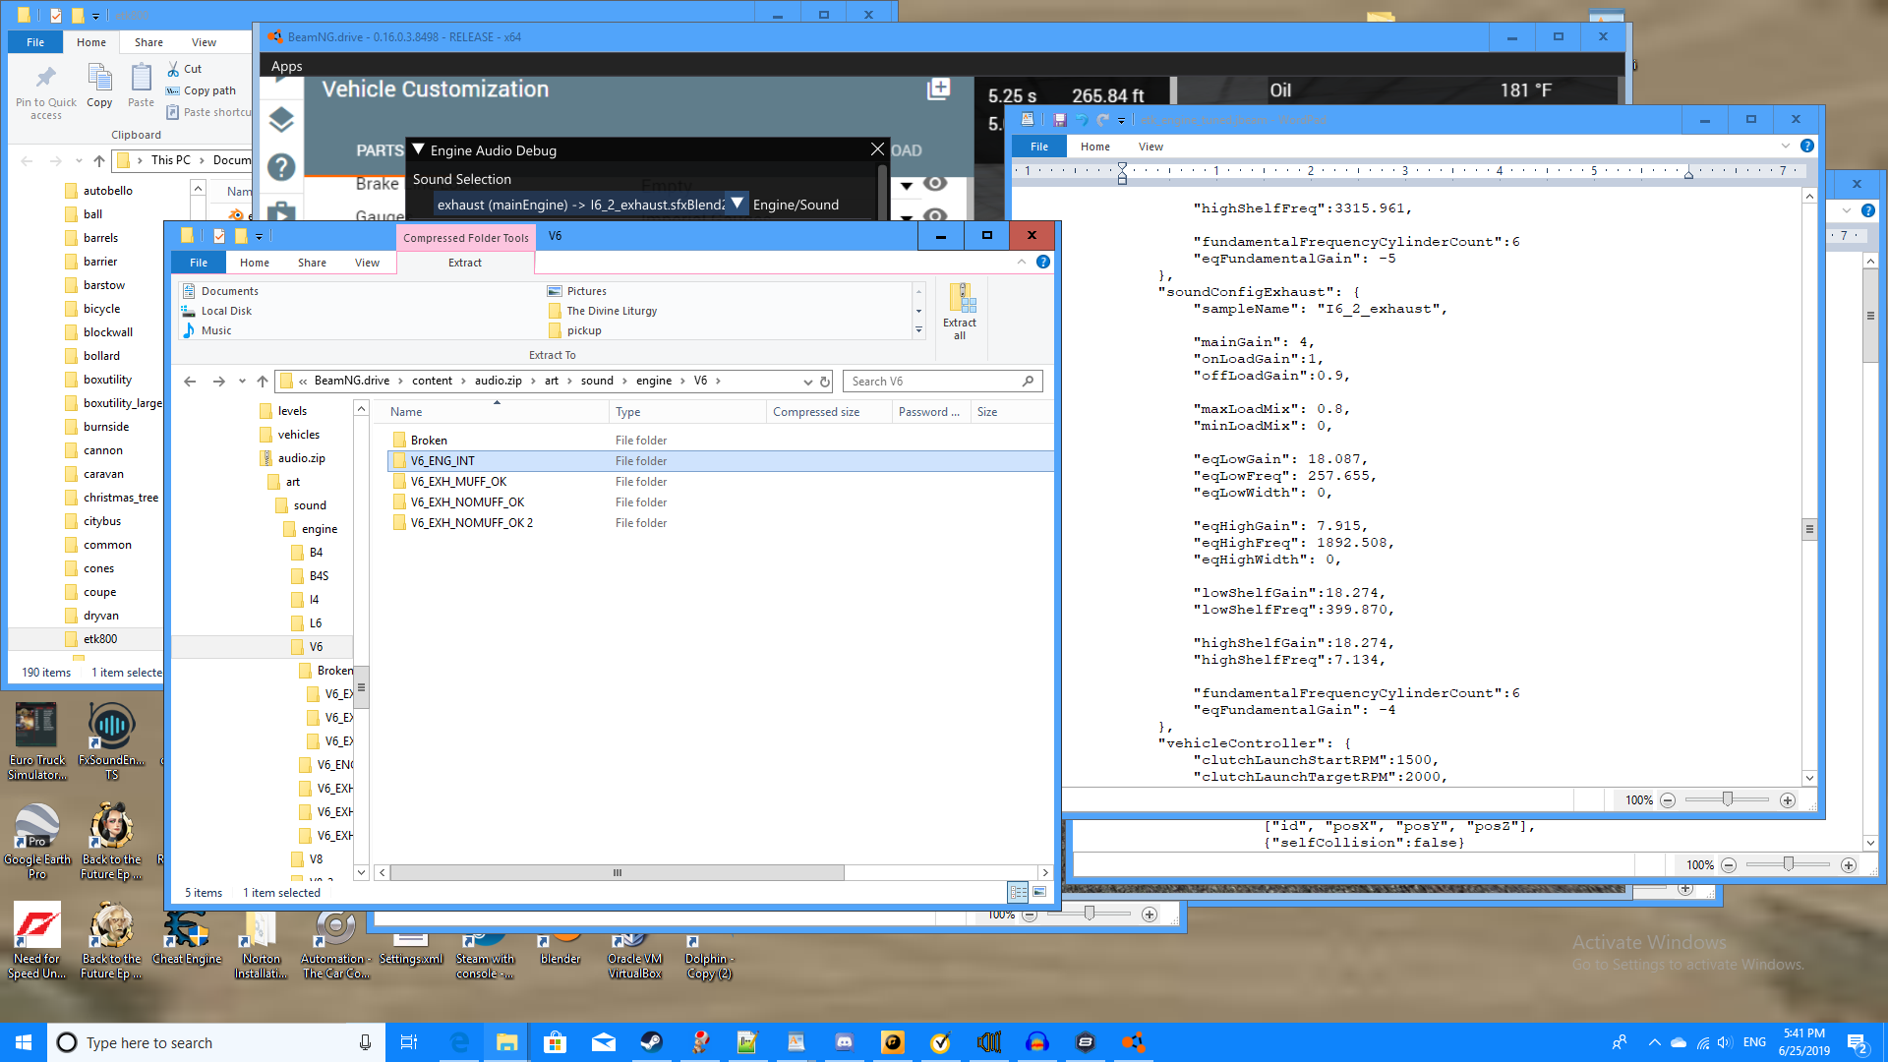Open the exhaust sound selection dropdown
Image resolution: width=1888 pixels, height=1062 pixels.
click(737, 204)
